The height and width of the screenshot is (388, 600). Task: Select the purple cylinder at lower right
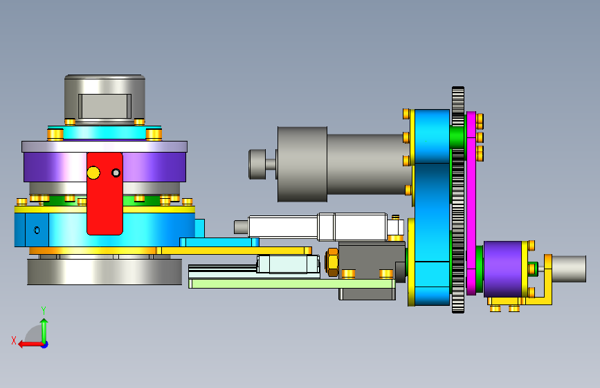coord(503,269)
